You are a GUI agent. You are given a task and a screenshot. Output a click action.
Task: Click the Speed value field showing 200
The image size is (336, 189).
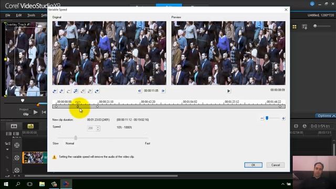pos(92,128)
